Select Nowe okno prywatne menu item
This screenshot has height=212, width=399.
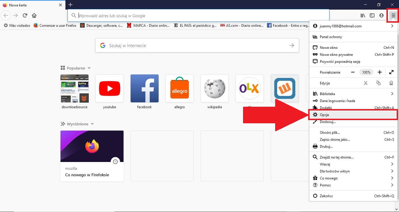pyautogui.click(x=353, y=54)
